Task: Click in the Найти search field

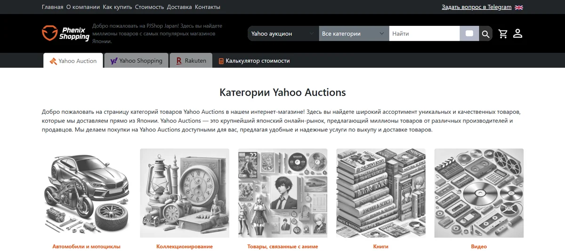Action: (x=424, y=34)
